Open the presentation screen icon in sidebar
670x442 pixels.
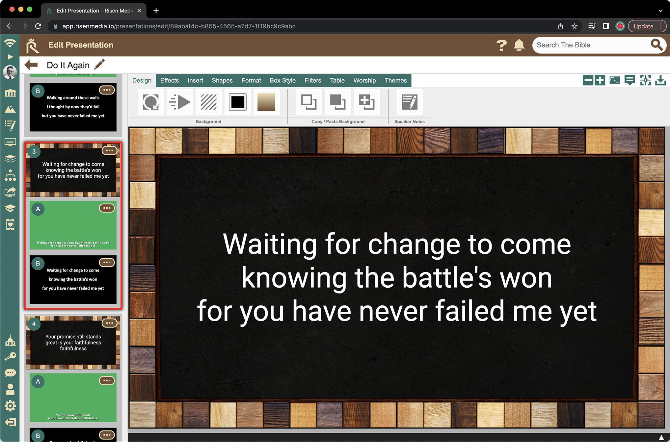point(10,143)
